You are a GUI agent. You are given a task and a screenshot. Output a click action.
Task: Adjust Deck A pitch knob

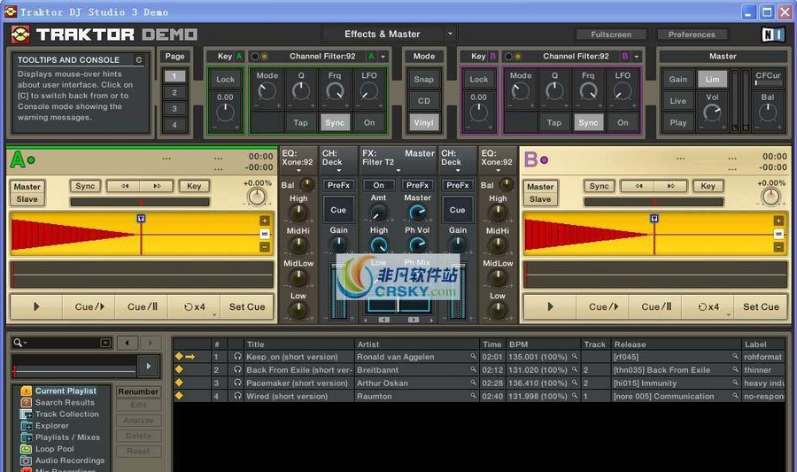(x=257, y=197)
